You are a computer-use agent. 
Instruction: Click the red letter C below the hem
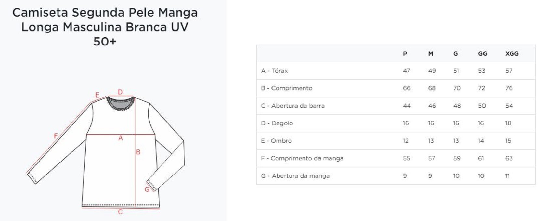point(120,212)
